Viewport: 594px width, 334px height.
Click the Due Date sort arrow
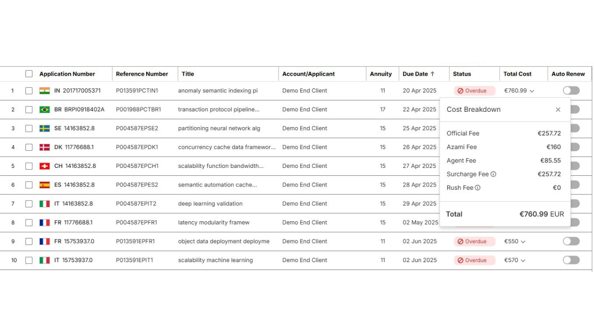point(435,73)
